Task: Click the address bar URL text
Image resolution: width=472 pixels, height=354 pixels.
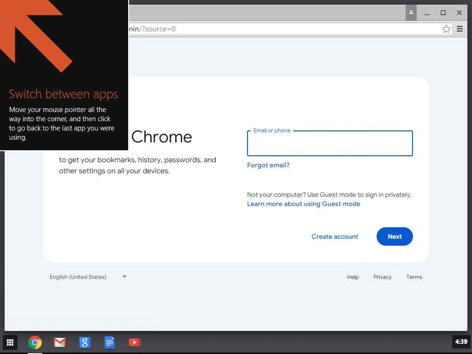Action: coord(152,29)
